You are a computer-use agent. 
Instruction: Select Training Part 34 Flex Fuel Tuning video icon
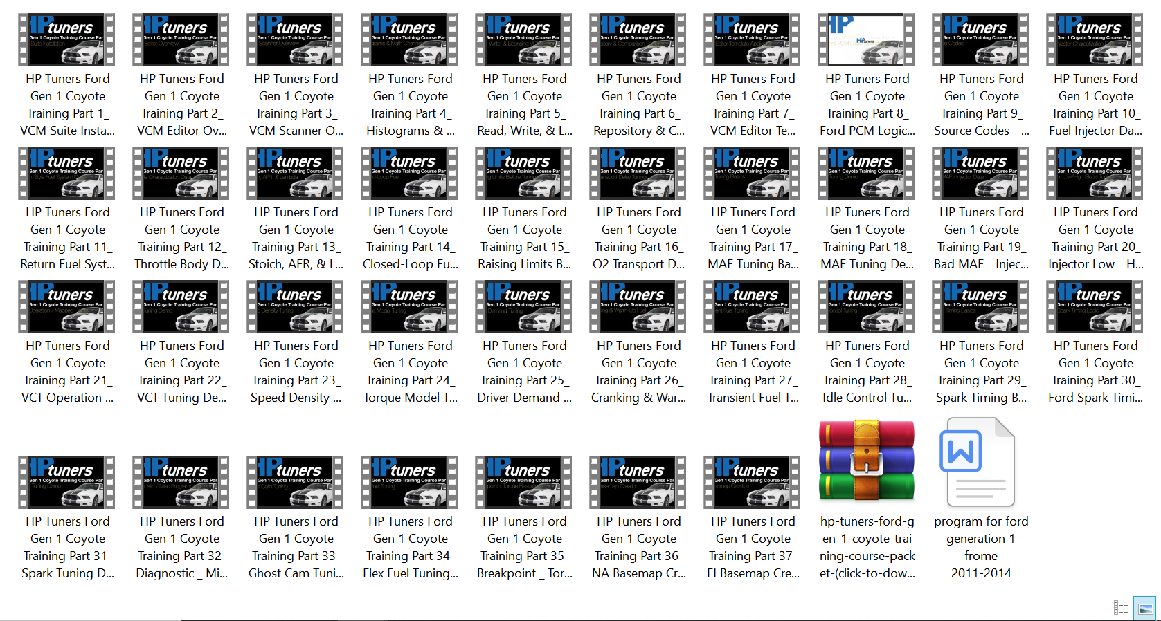410,482
